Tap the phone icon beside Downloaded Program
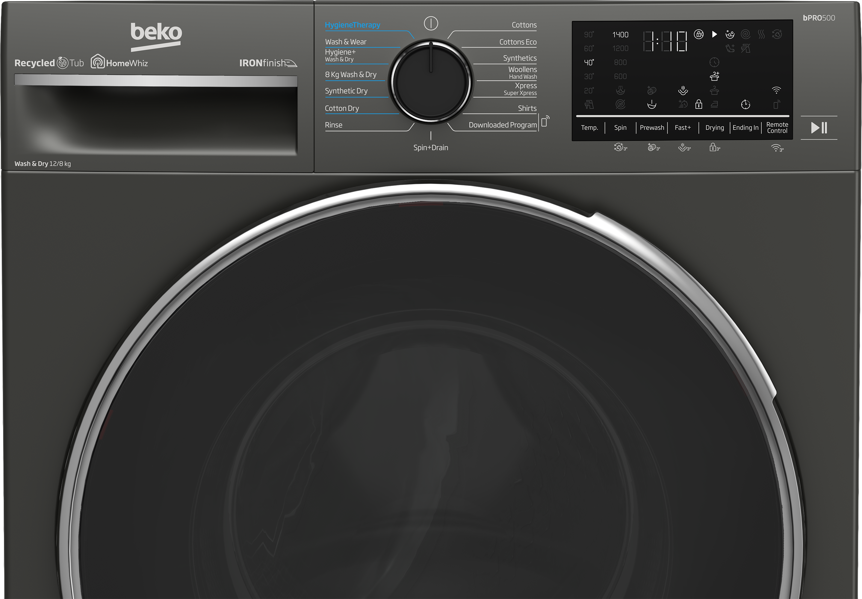 click(x=545, y=121)
